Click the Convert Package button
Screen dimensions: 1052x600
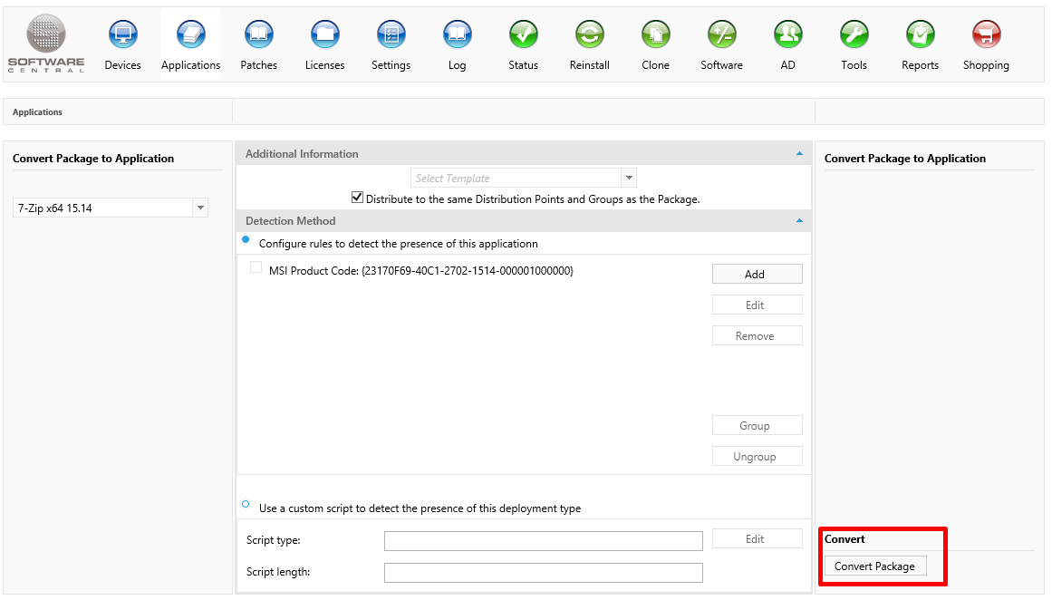pos(874,566)
